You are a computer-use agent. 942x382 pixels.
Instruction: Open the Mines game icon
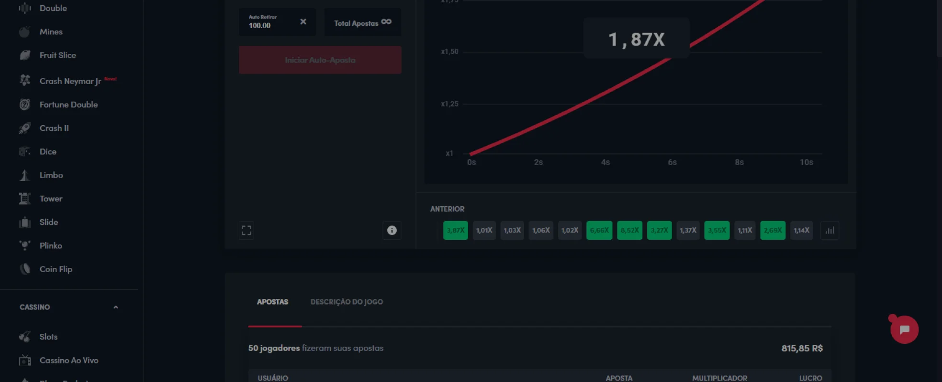coord(24,32)
